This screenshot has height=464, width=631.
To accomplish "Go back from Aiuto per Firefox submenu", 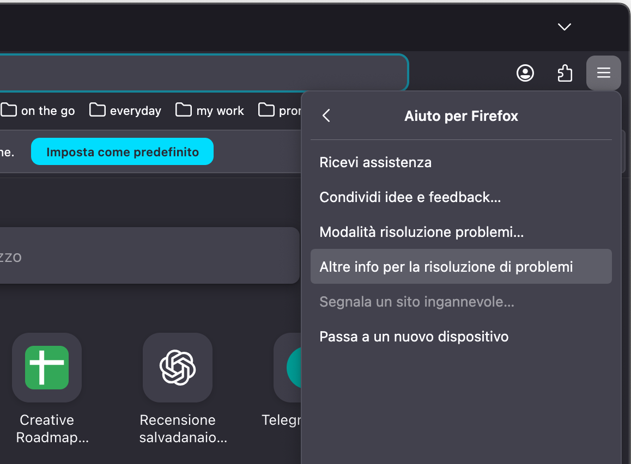I will [326, 116].
